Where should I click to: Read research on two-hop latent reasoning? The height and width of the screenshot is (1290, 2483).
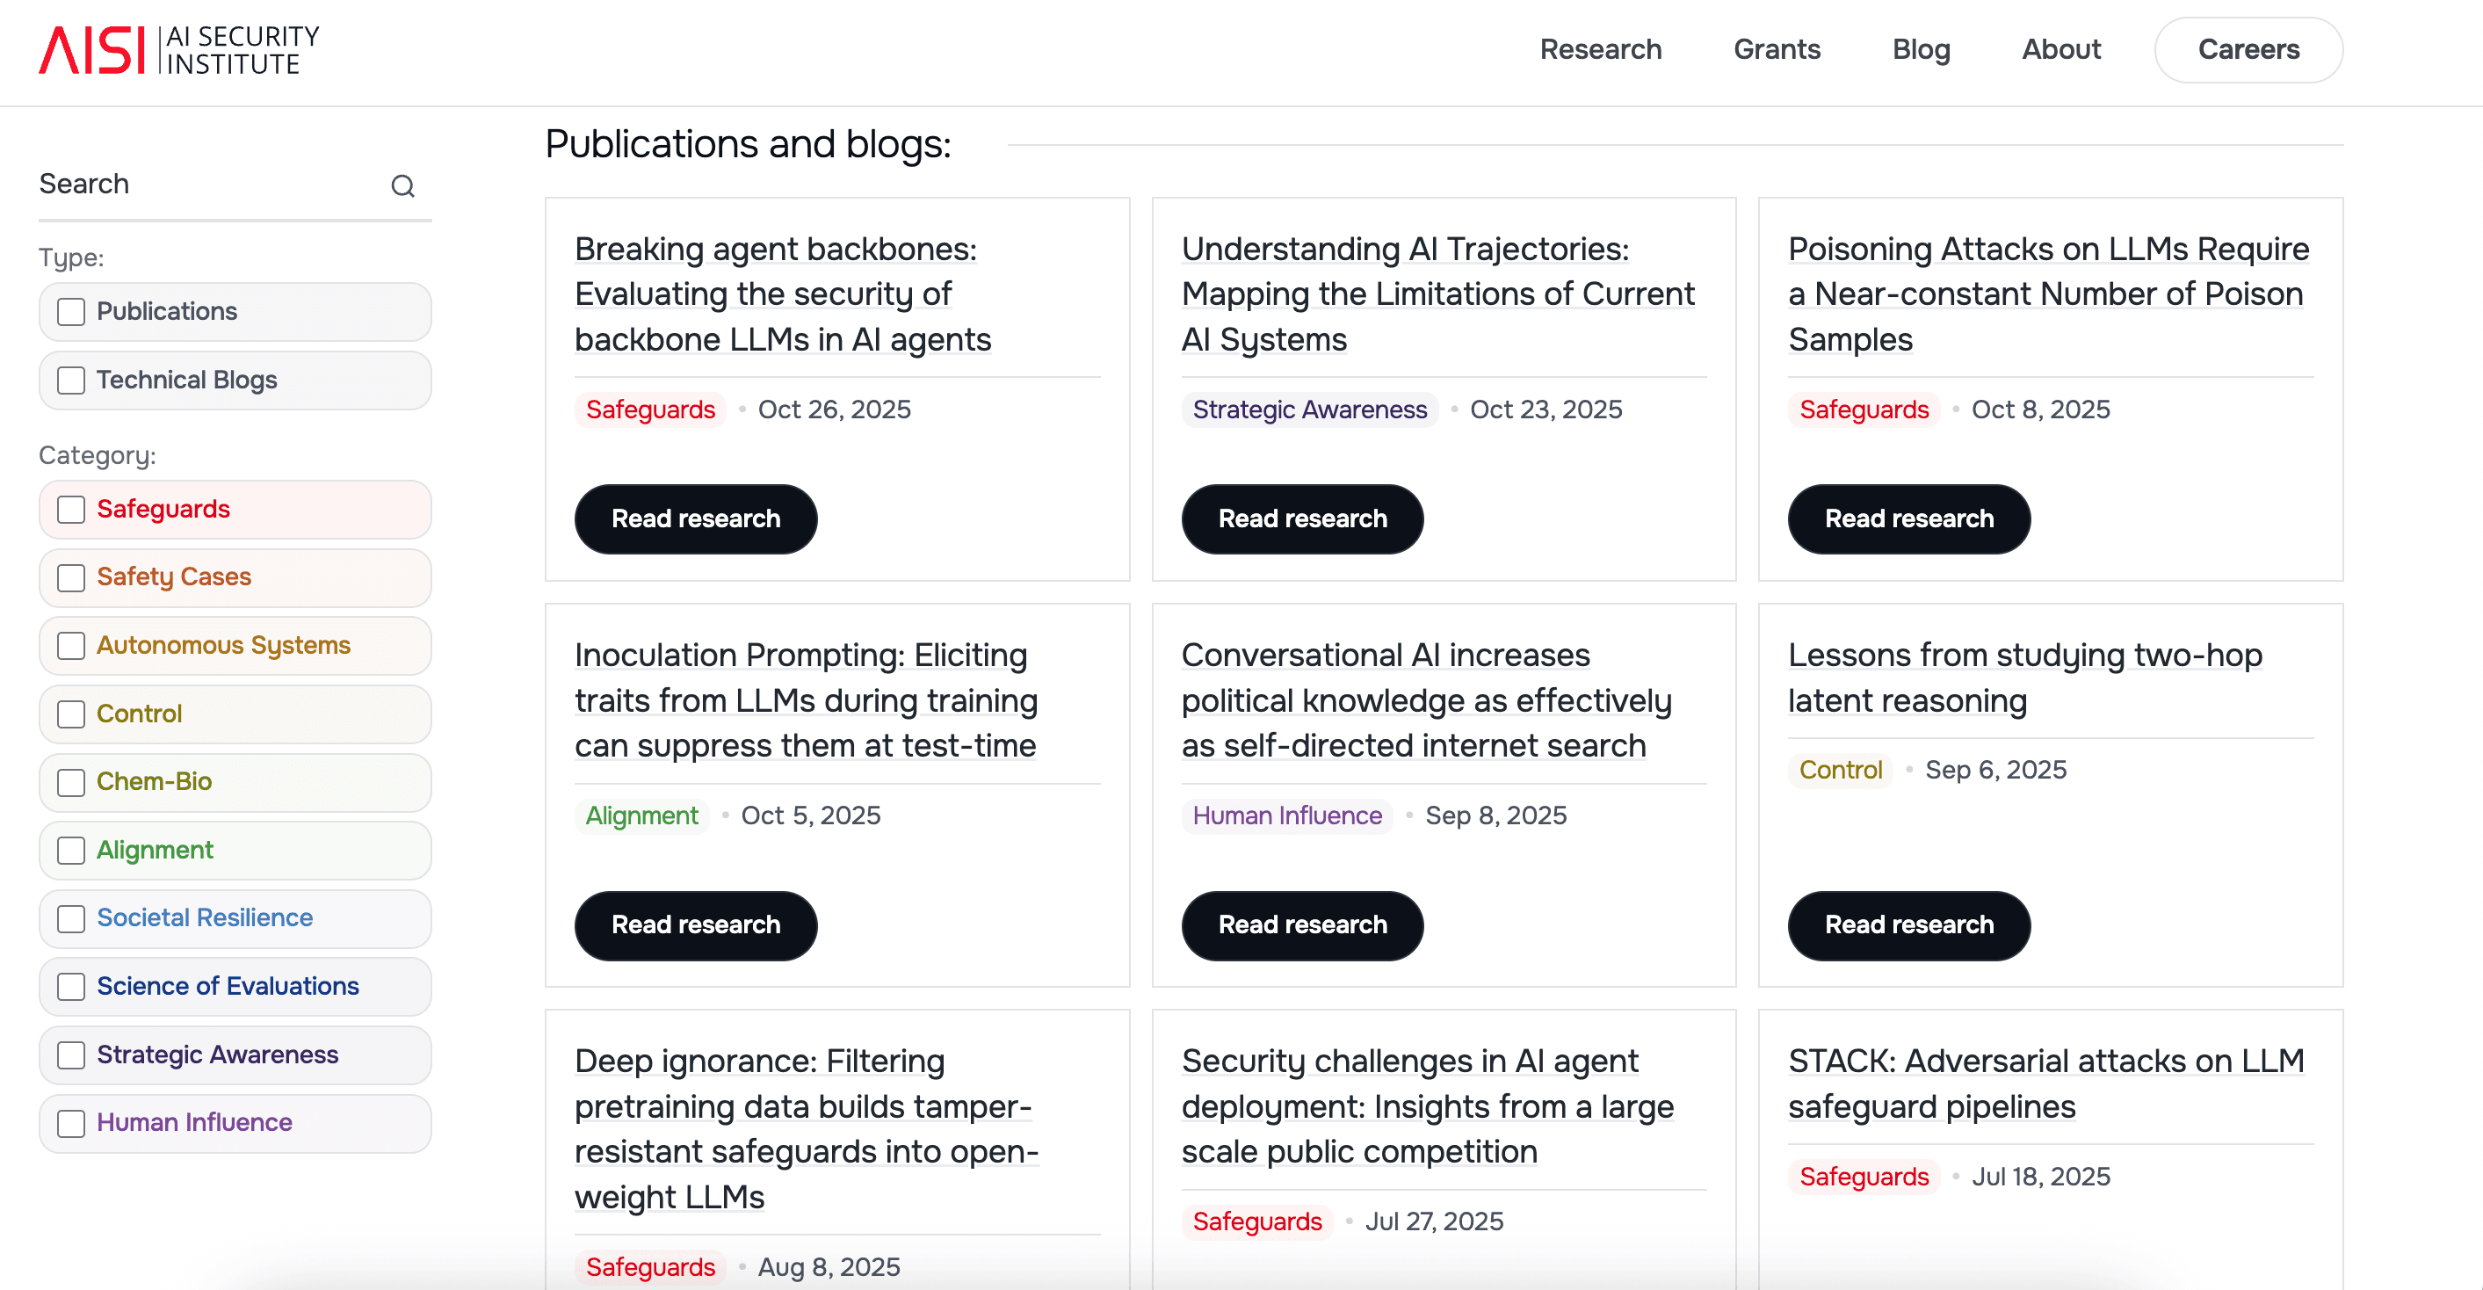click(1908, 924)
